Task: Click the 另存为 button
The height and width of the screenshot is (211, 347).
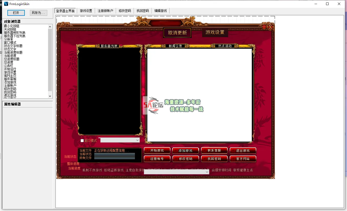Action: tap(38, 13)
